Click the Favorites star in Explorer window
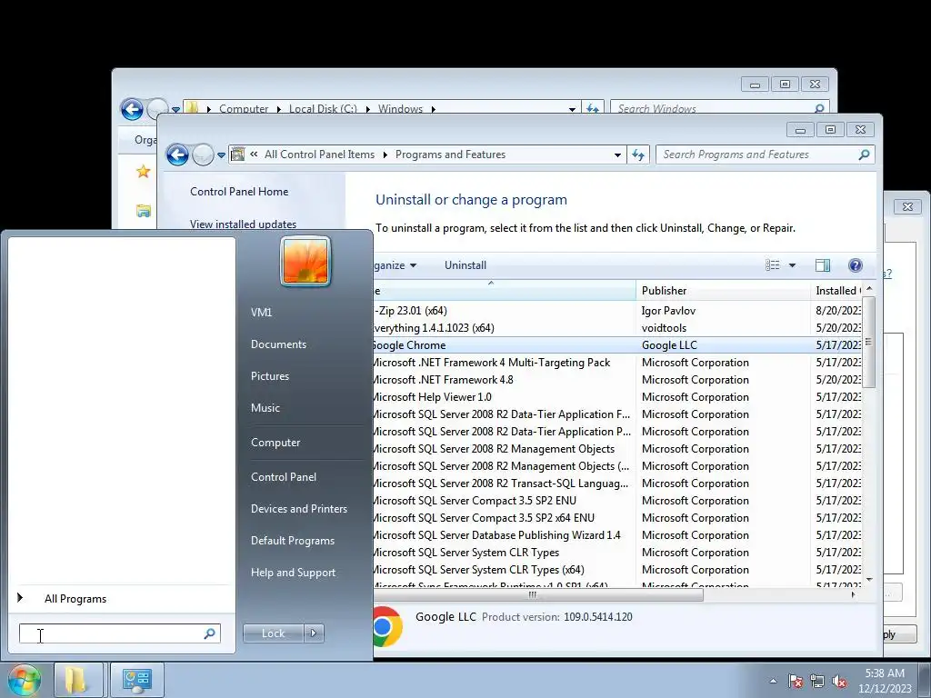 [x=143, y=172]
